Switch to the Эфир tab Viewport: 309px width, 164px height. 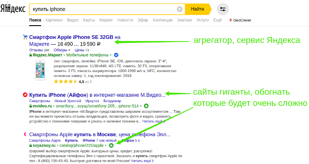click(x=143, y=20)
